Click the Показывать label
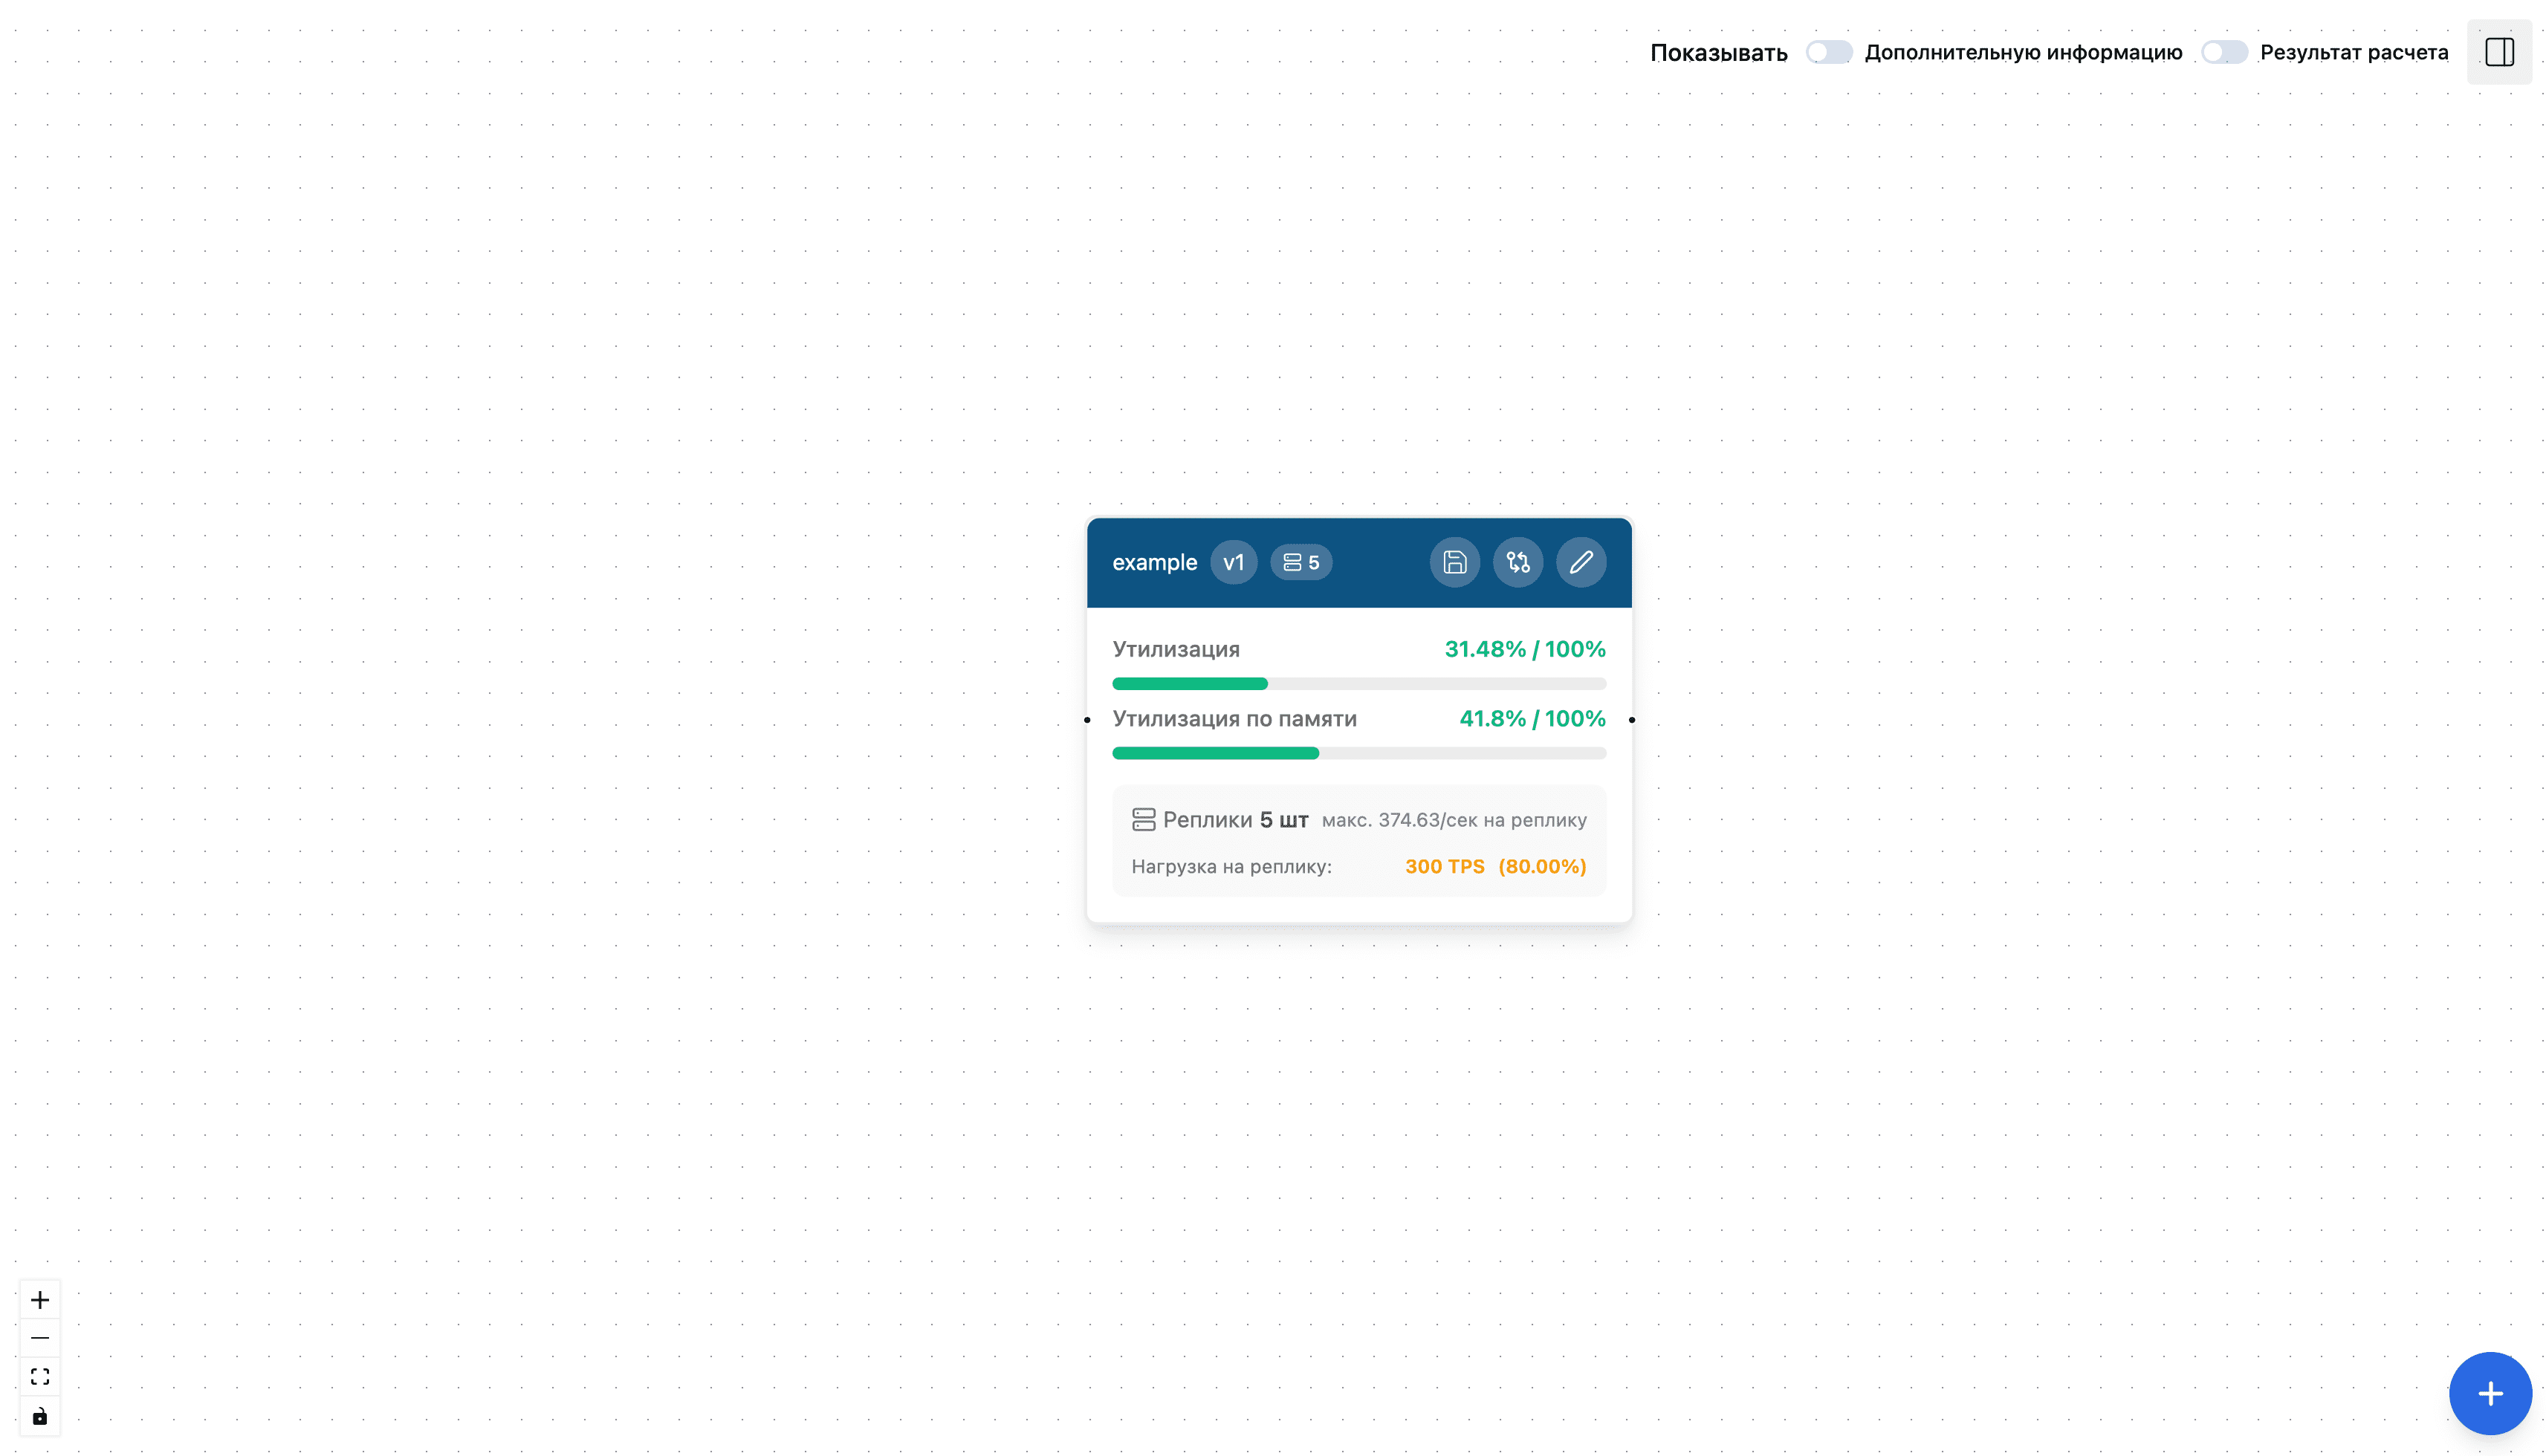 tap(1719, 53)
